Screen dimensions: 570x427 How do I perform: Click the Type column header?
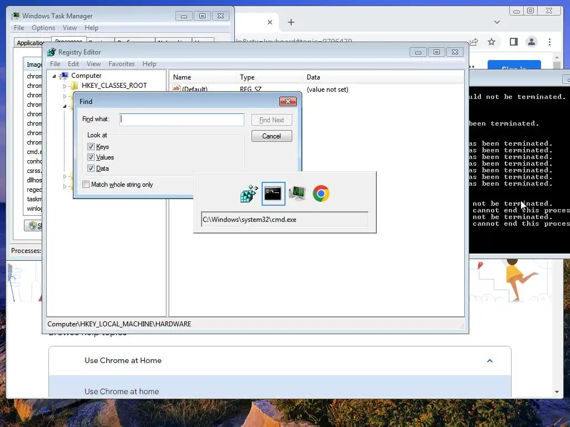[x=269, y=77]
